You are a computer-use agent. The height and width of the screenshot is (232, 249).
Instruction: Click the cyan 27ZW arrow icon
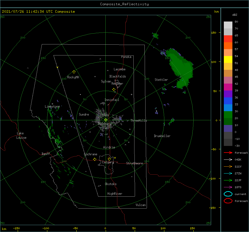pos(228,174)
